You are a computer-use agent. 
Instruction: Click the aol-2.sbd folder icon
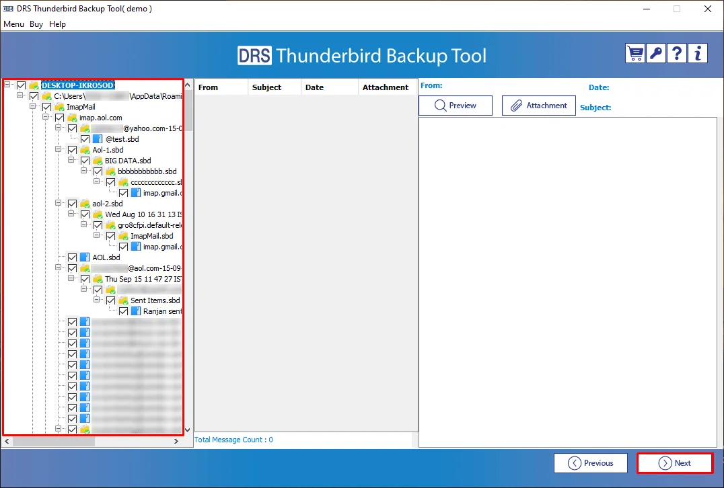[85, 204]
